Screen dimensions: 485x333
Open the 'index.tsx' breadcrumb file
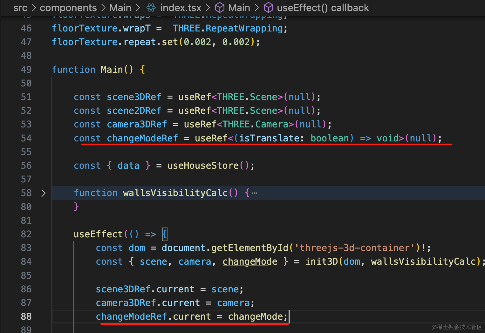coord(181,8)
